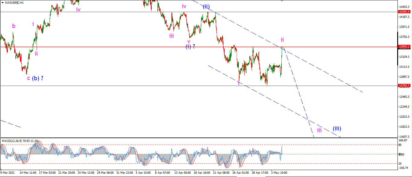Click the blue (b) ? label
Screen dimensions: 412x177
coord(38,78)
